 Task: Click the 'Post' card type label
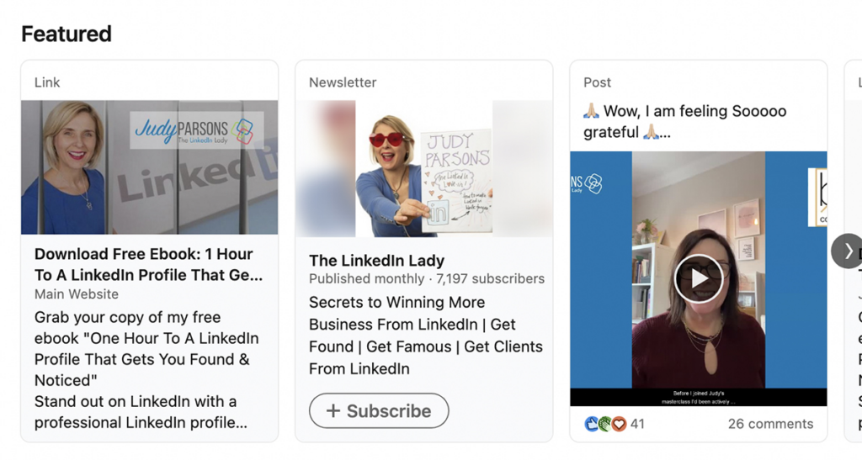597,82
